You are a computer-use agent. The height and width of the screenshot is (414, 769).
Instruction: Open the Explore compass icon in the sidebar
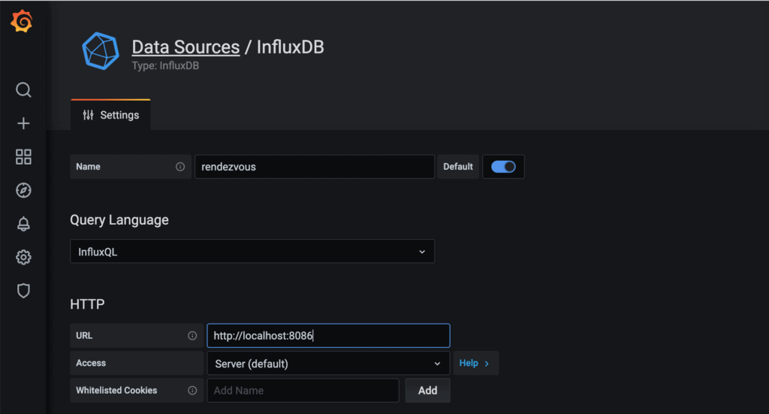point(23,190)
